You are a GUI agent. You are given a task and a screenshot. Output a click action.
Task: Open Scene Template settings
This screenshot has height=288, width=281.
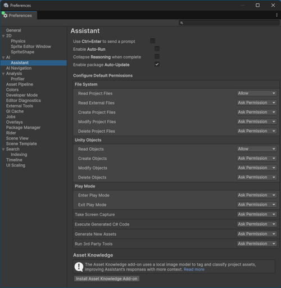click(21, 144)
